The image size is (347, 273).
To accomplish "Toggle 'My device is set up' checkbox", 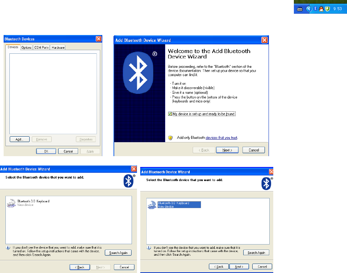I will coord(170,114).
